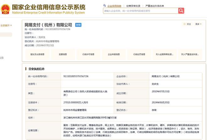Click header text 成立日期：2010年07月23日

(x=39, y=46)
